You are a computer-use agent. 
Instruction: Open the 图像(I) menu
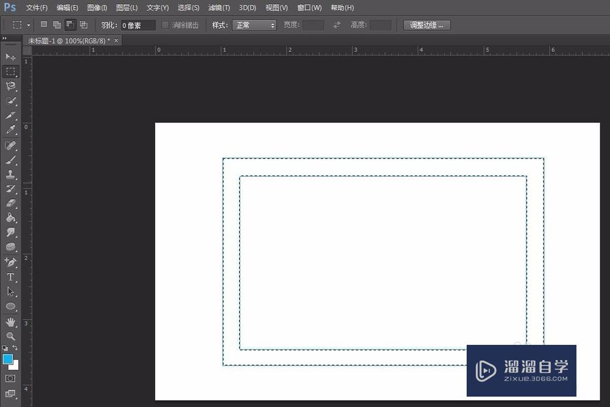[97, 8]
